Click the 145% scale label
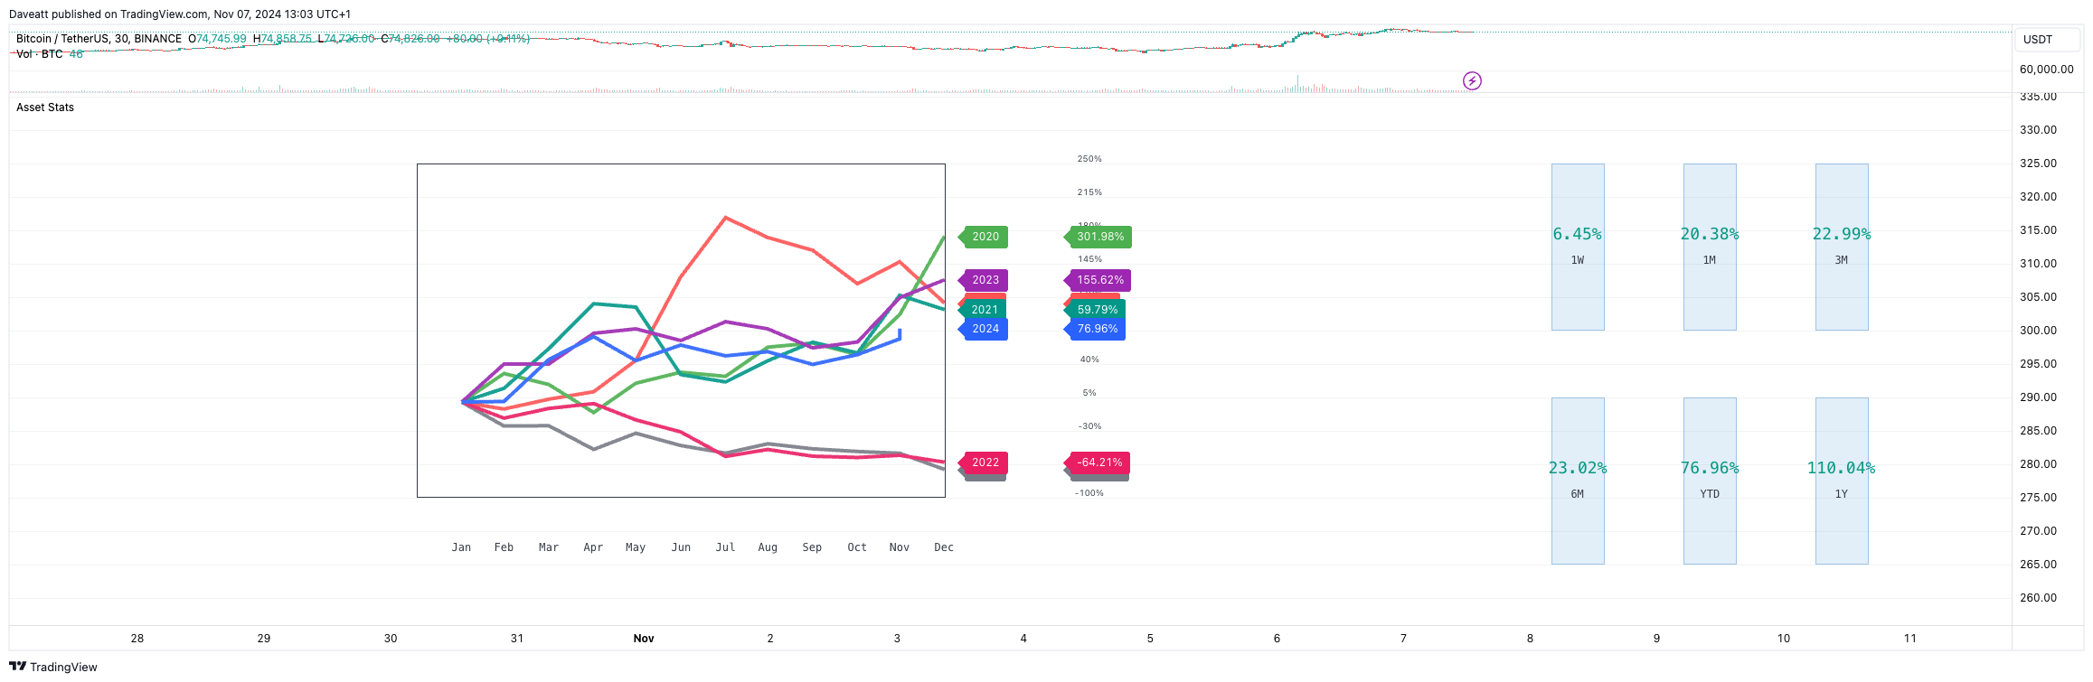Image resolution: width=2093 pixels, height=682 pixels. [1089, 259]
